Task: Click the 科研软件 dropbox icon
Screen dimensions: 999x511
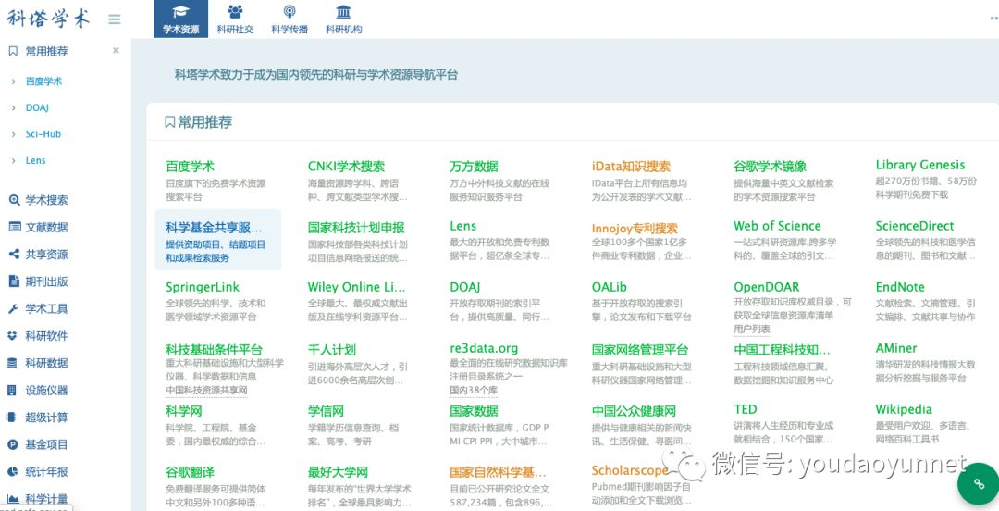Action: pos(12,335)
